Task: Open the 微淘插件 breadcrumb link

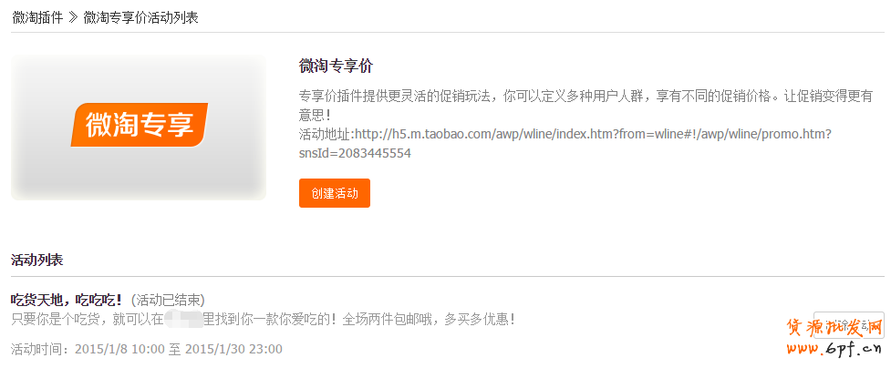Action: point(37,17)
